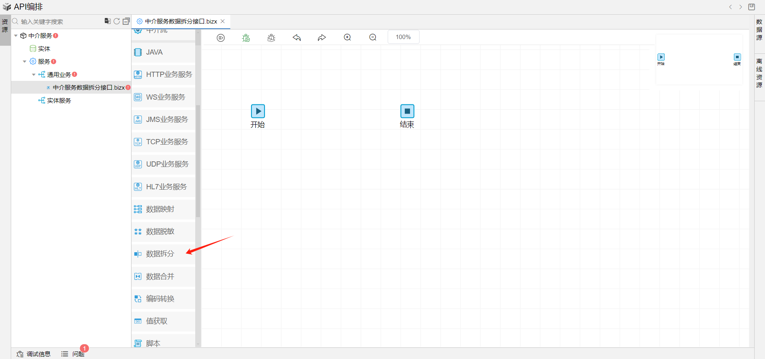Click the collapse all icon in resource panel
Image resolution: width=765 pixels, height=359 pixels.
tap(126, 21)
